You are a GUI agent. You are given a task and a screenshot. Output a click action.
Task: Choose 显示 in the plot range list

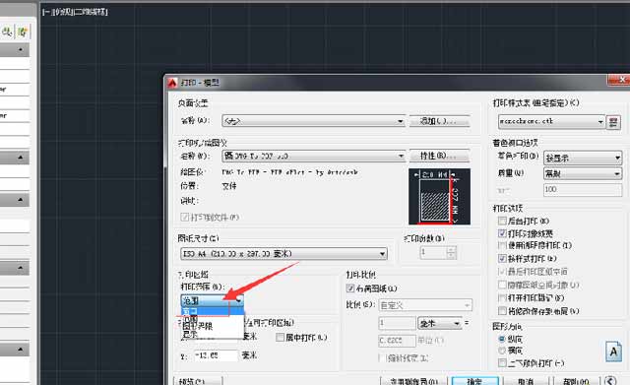point(213,334)
